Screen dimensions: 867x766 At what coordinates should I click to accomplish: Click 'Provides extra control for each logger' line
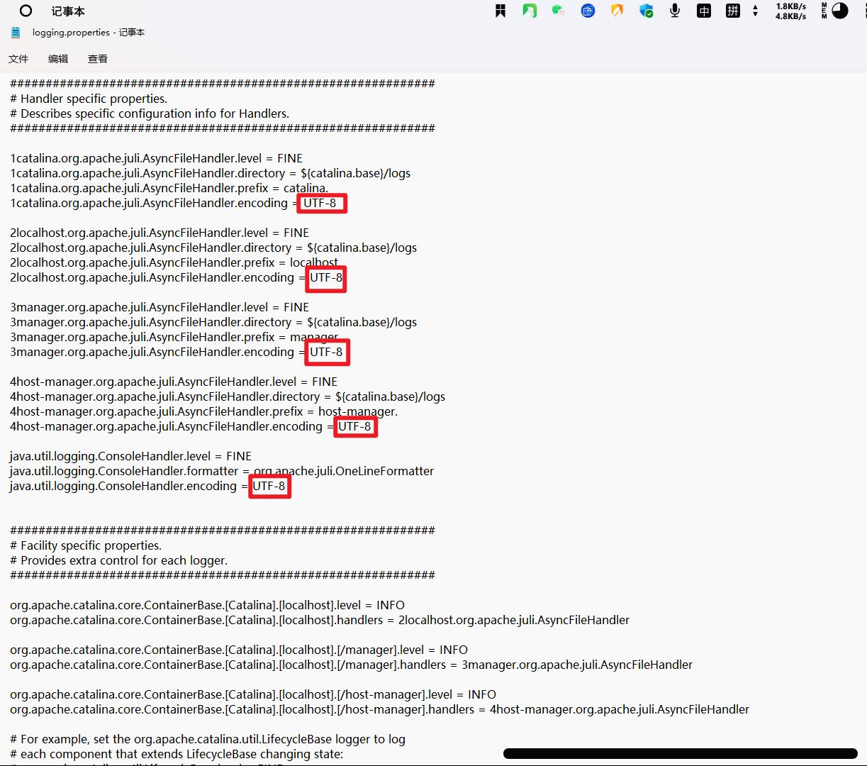pos(119,560)
